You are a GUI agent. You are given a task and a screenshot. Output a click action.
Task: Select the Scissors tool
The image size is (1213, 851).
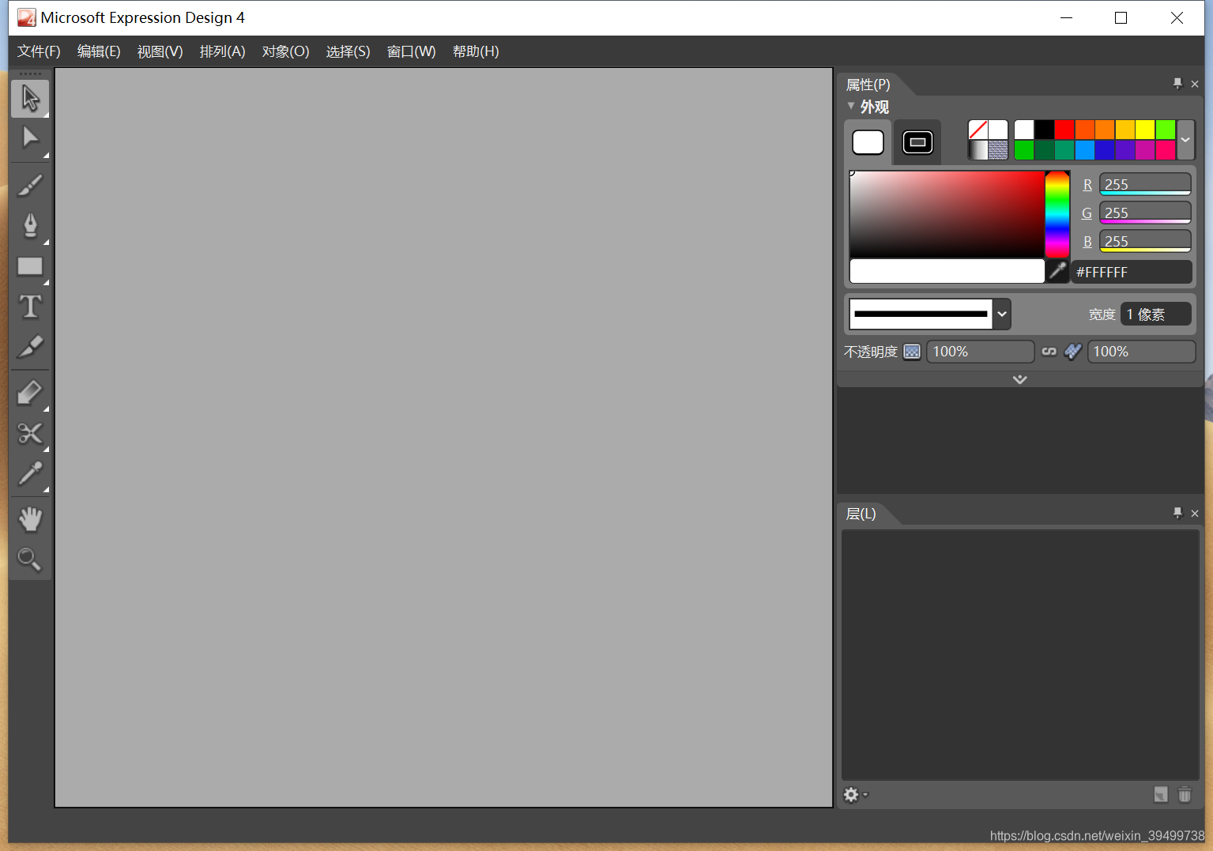(x=30, y=433)
